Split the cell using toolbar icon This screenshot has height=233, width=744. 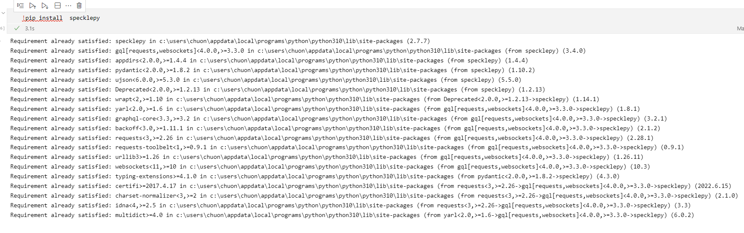click(57, 5)
